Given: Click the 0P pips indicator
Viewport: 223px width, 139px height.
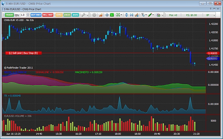Looking at the screenshot, I should click(208, 15).
